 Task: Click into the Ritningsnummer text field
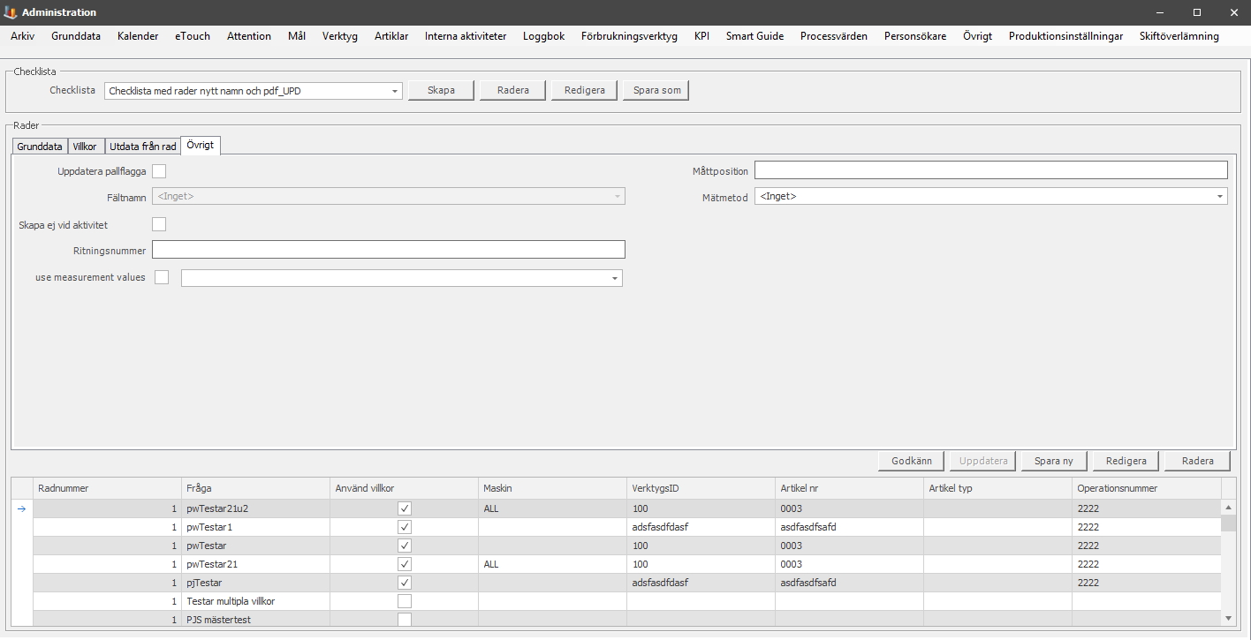(388, 250)
